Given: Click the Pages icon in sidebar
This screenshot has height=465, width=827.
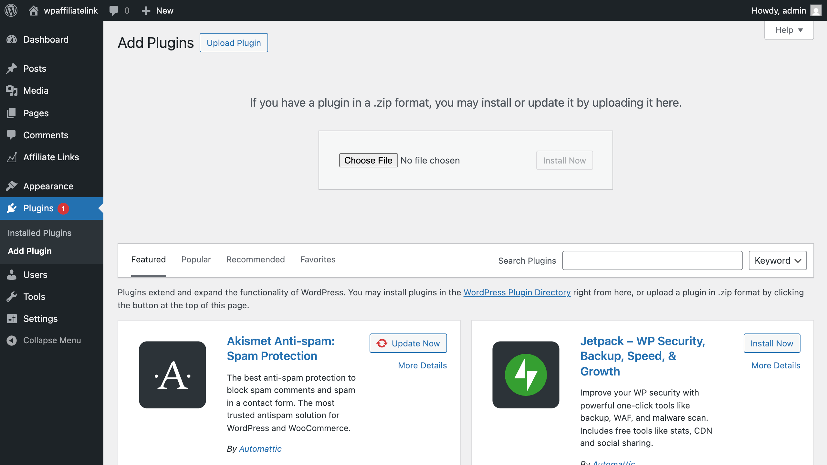Looking at the screenshot, I should pyautogui.click(x=12, y=113).
